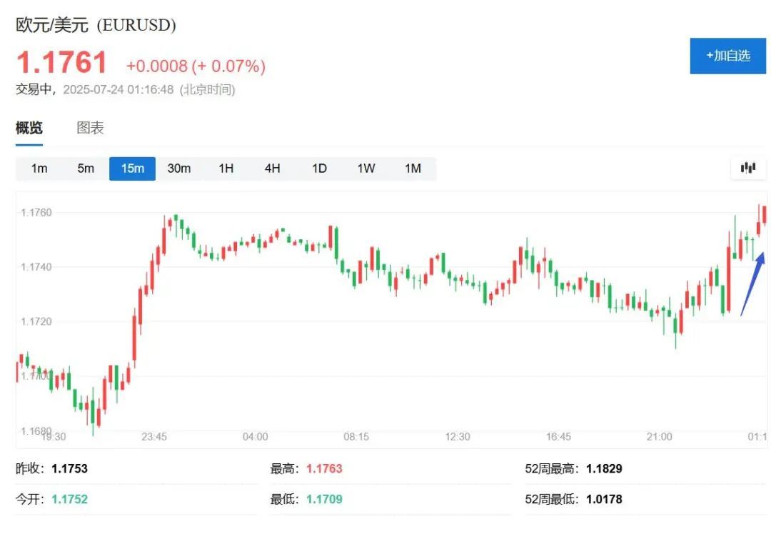Set chart interval to 1H
Viewport: 771px width, 534px height.
(226, 168)
